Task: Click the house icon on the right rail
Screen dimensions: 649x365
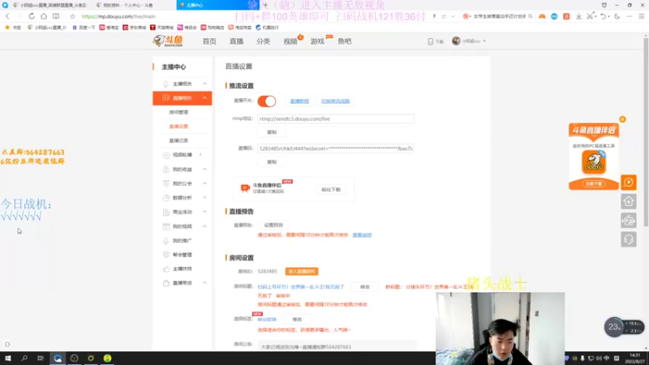Action: tap(628, 201)
